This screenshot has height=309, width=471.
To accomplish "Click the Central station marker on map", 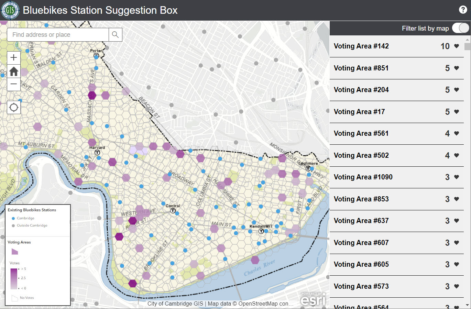I will click(173, 211).
